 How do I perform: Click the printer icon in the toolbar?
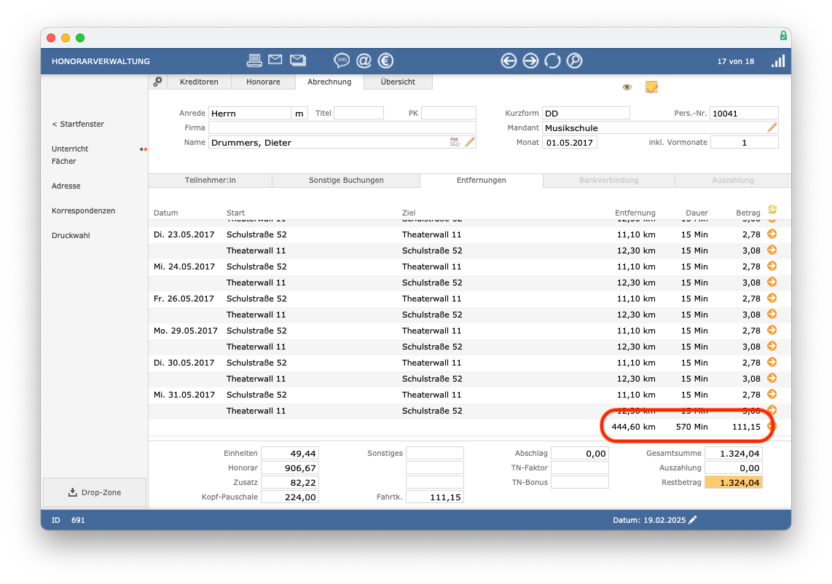254,61
